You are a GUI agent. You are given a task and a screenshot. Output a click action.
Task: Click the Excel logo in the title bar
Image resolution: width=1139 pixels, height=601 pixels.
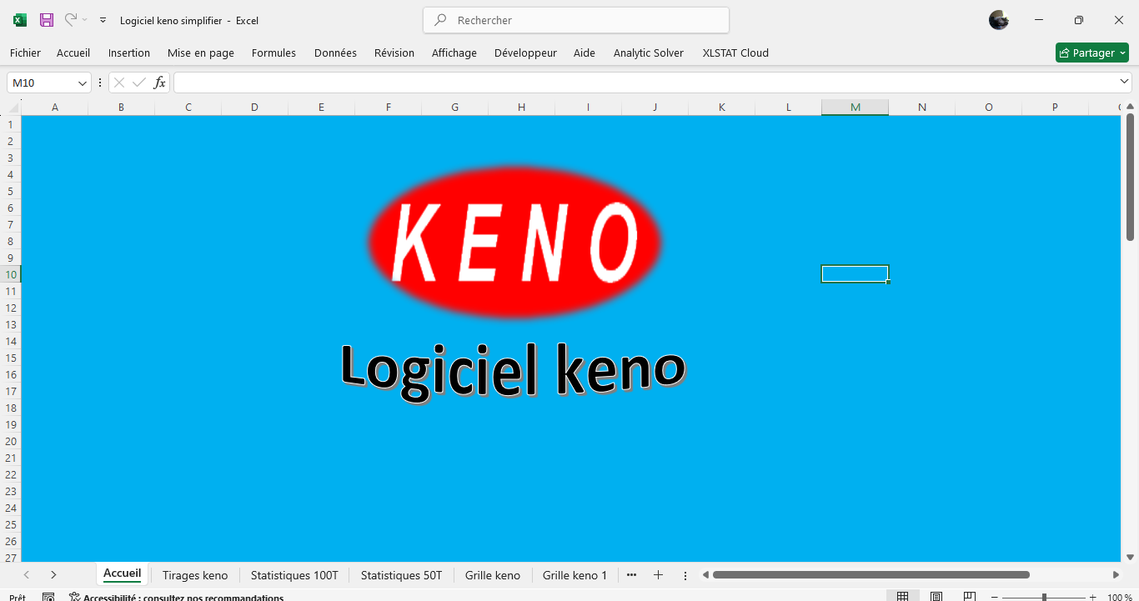pos(20,20)
